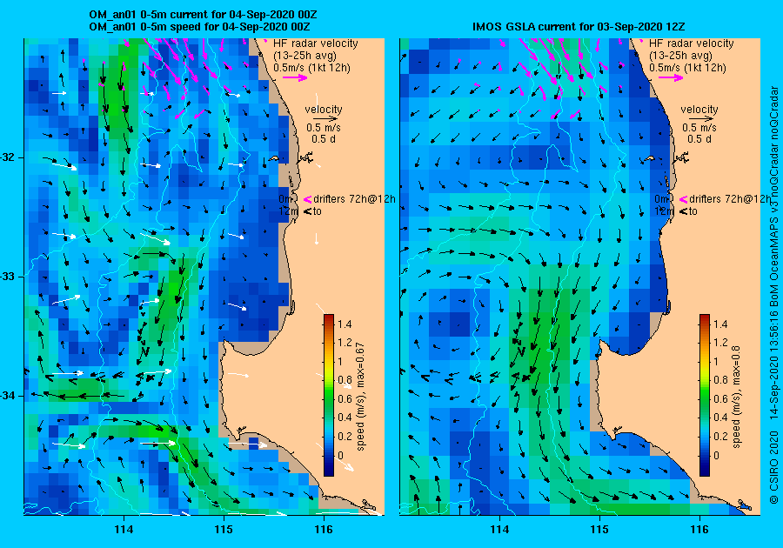Select 'HF radar velocity' label on OM_an01 map

tap(316, 43)
